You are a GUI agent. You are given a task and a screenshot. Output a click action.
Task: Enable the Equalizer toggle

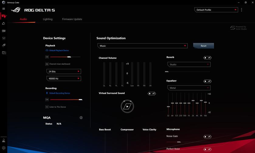(x=207, y=81)
